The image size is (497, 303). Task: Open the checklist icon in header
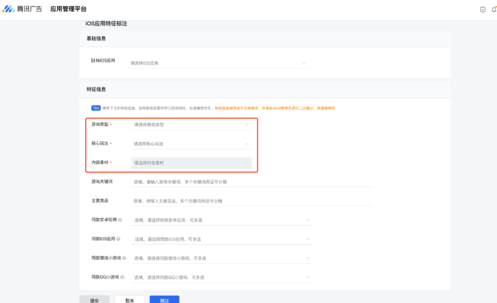(x=483, y=9)
